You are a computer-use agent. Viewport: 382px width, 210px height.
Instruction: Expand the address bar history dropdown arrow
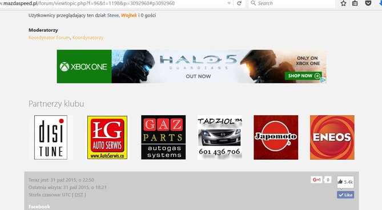(x=229, y=3)
